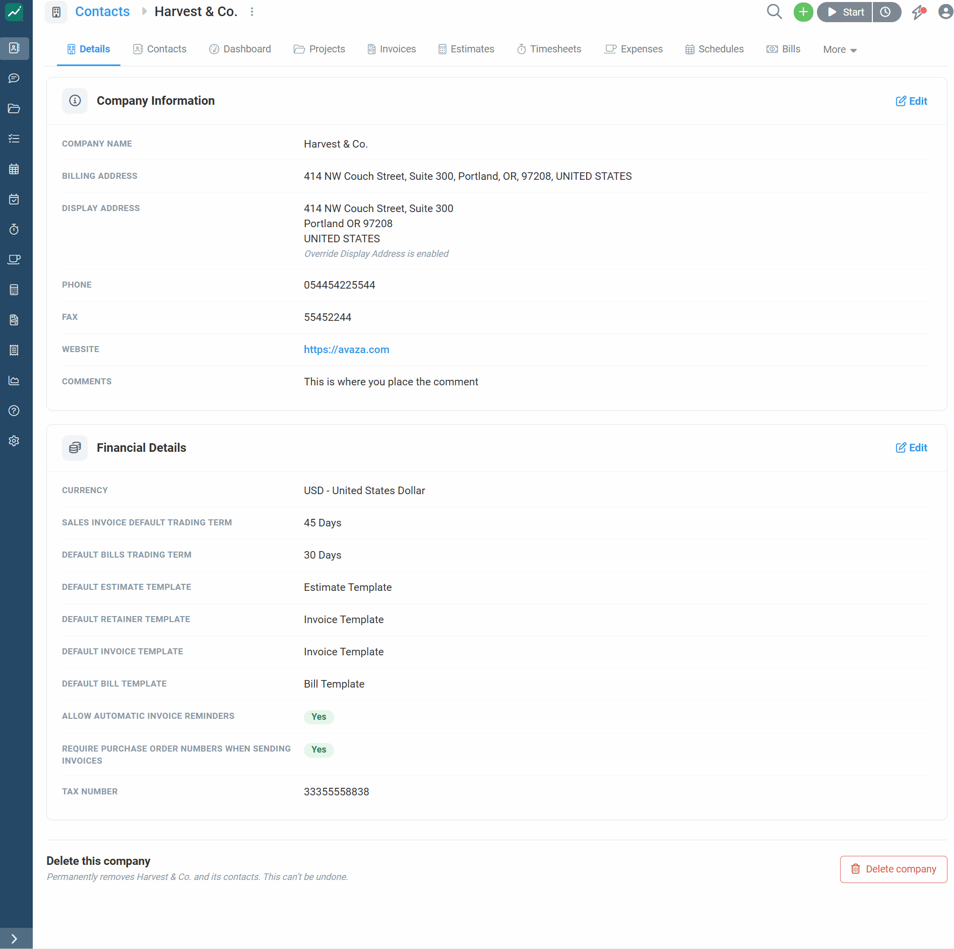Click Override Display Address is enabled note

tap(376, 254)
